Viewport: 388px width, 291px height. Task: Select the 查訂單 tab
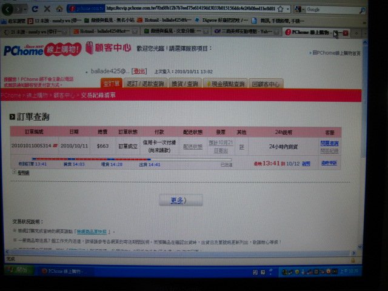(x=112, y=84)
